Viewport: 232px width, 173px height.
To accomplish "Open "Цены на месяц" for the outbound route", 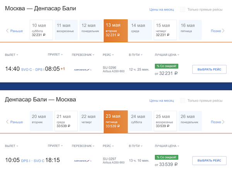I will coord(162,9).
